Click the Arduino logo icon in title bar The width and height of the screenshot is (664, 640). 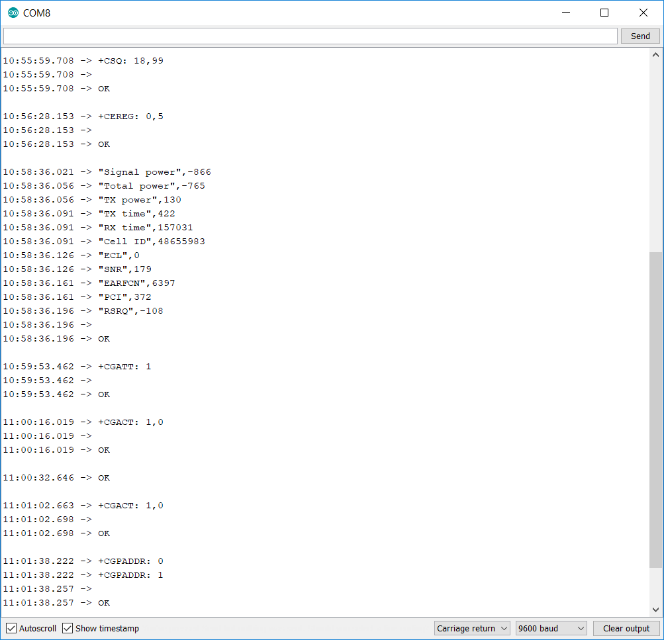(13, 13)
